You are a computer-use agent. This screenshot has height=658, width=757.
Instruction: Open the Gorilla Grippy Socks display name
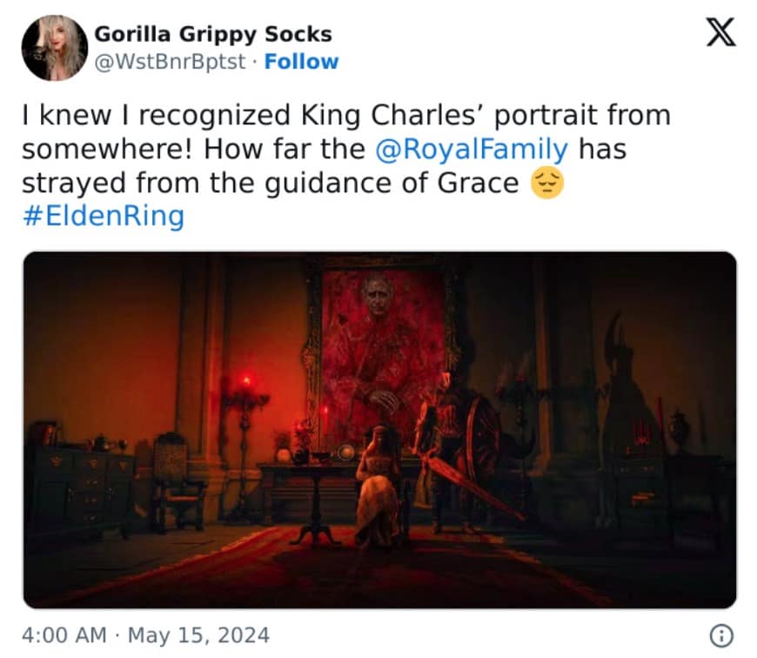212,35
